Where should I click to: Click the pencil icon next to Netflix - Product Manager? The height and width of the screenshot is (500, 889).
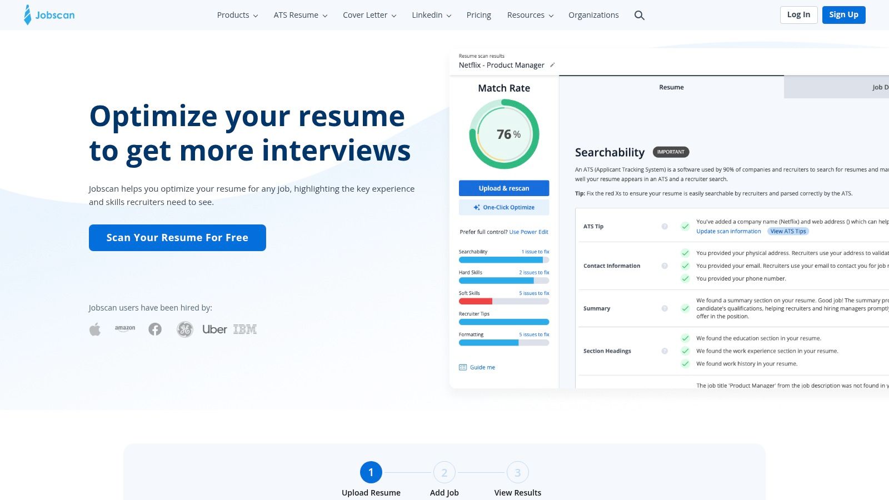point(553,65)
